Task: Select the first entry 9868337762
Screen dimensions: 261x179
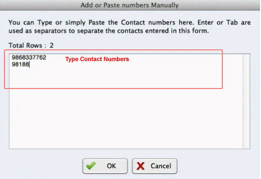Action: click(29, 58)
